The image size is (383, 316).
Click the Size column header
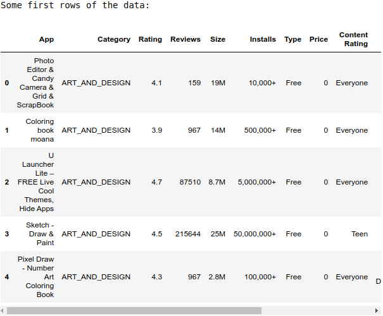pyautogui.click(x=218, y=39)
